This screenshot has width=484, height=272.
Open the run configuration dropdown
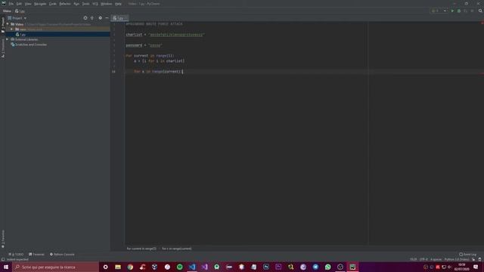(439, 11)
